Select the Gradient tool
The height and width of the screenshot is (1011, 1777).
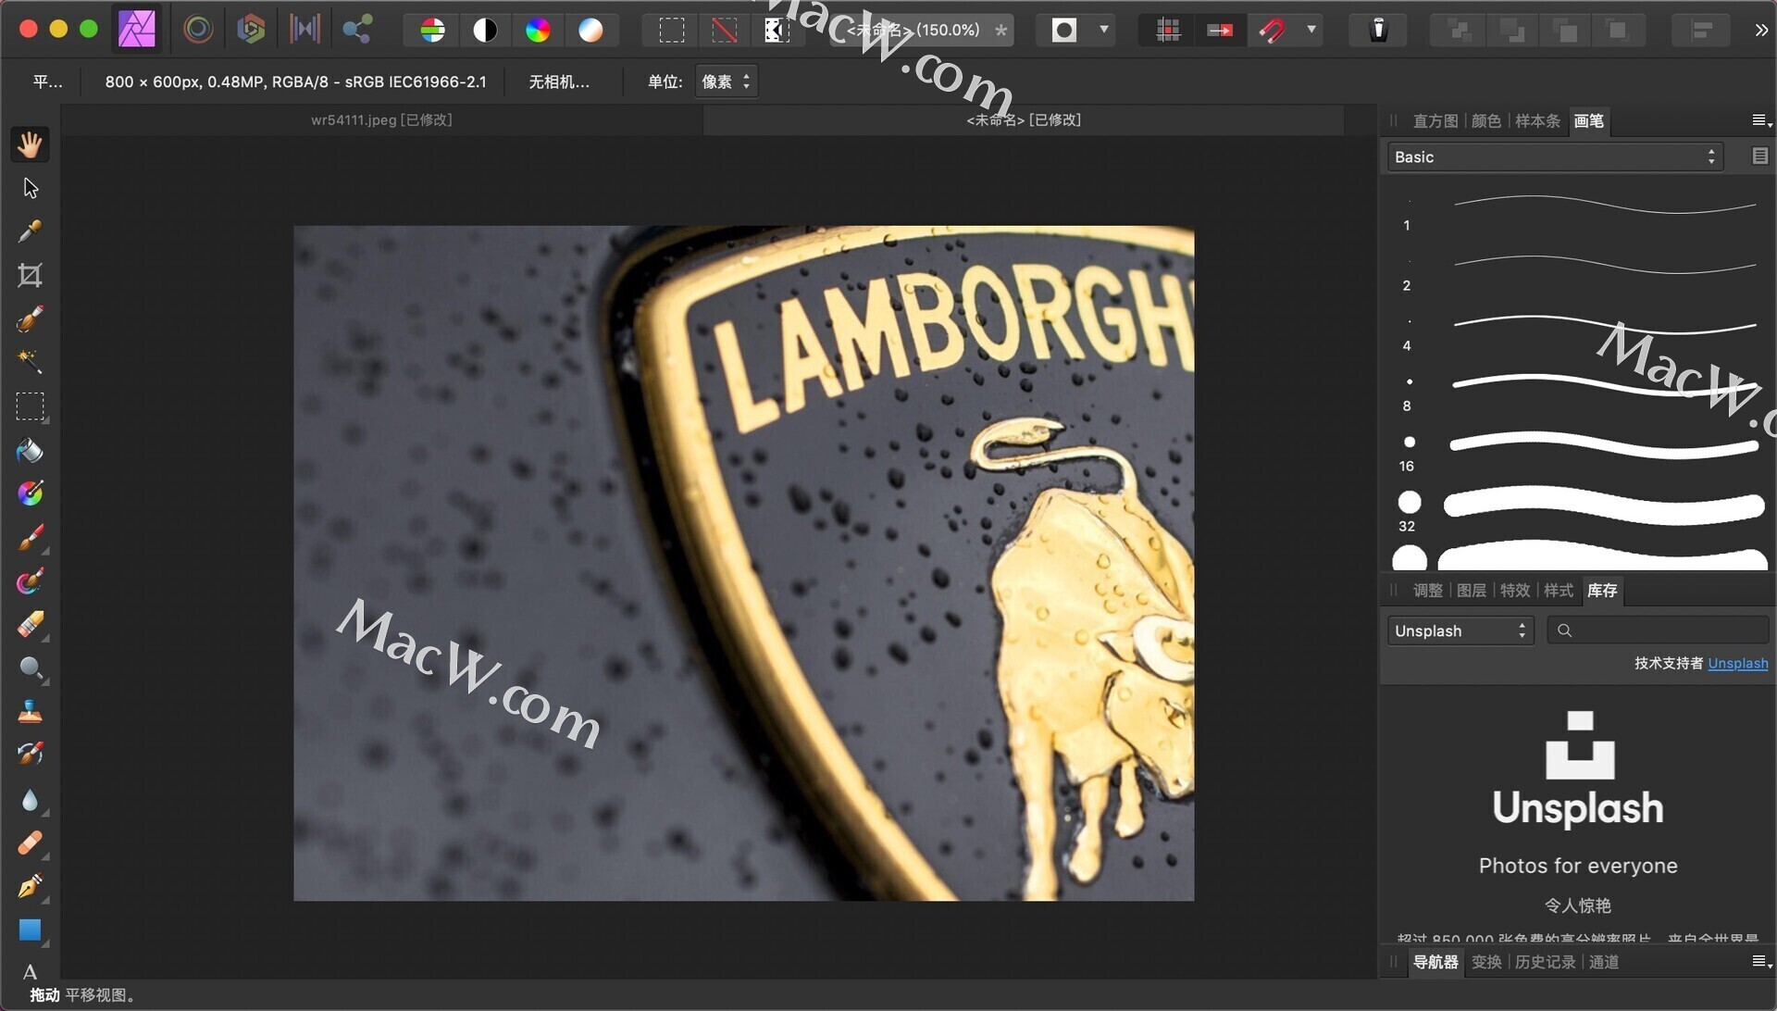click(30, 493)
